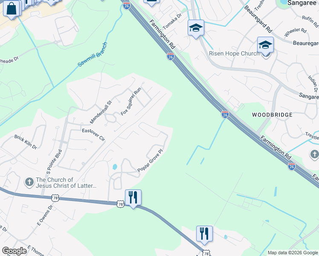Click the I-26 shield beside Farmington Rd label
Viewport: 319px width, 256px height.
(171, 57)
